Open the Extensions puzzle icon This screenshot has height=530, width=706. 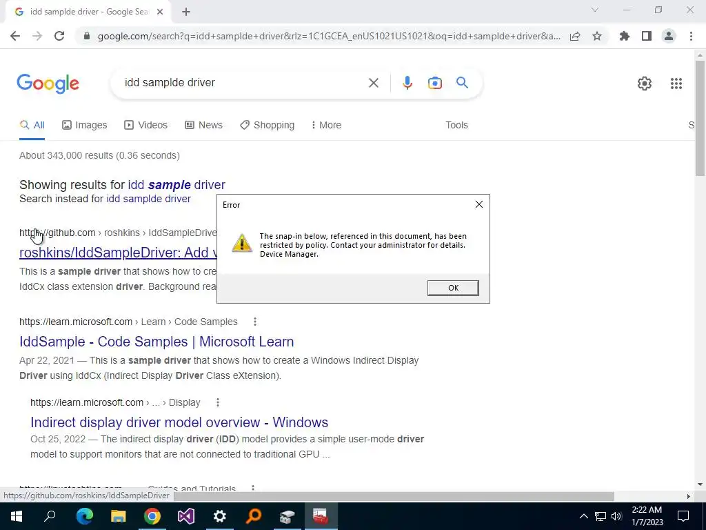(625, 36)
